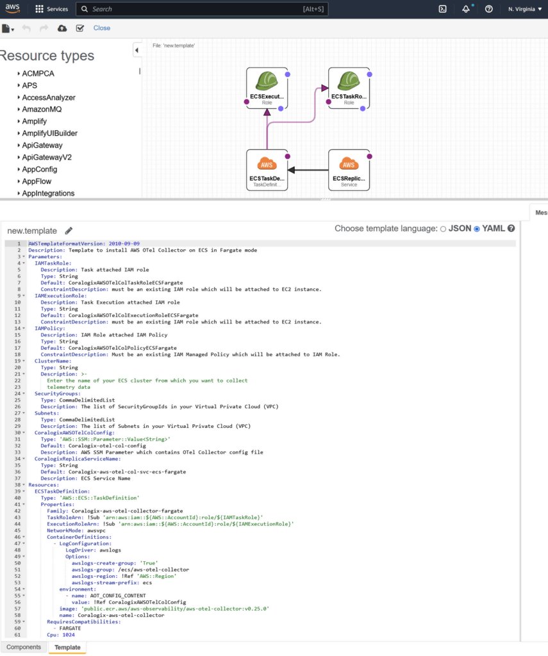Fold the IAMPolicy block at line 14
Viewport: 548px width, 656px height.
tap(24, 329)
